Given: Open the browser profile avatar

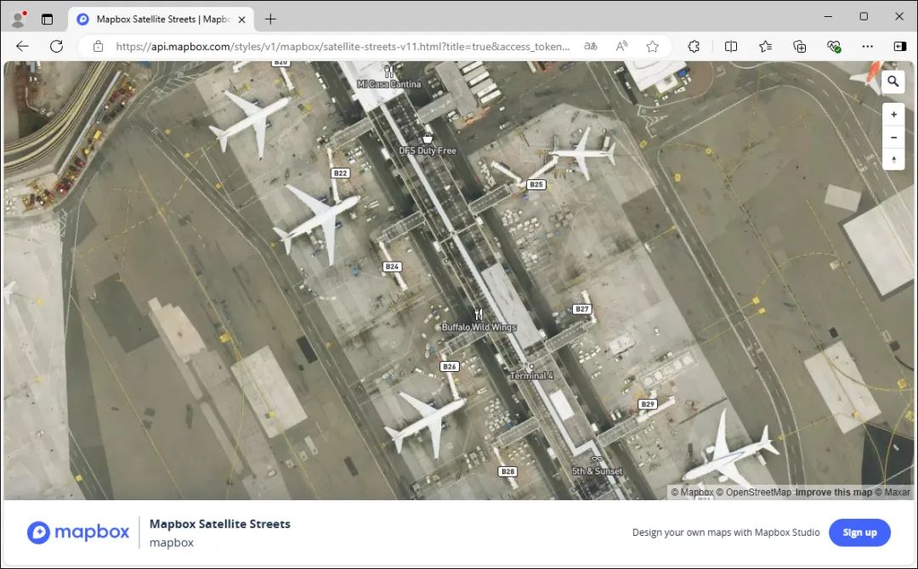Looking at the screenshot, I should coord(19,20).
